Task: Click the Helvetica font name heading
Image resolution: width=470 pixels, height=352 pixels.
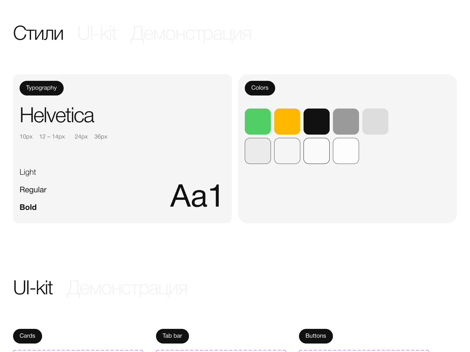Action: coord(57,115)
